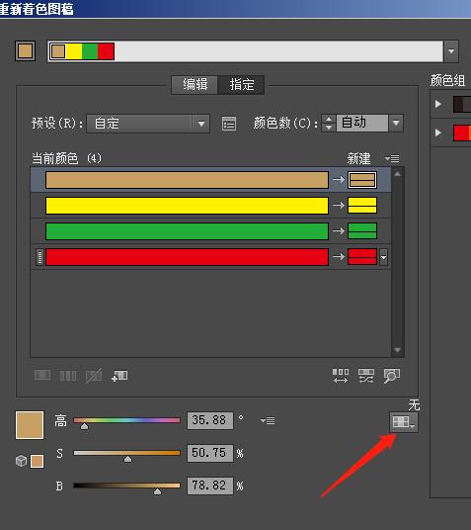Image resolution: width=471 pixels, height=530 pixels.
Task: Expand the first color group triangle
Action: [x=437, y=104]
